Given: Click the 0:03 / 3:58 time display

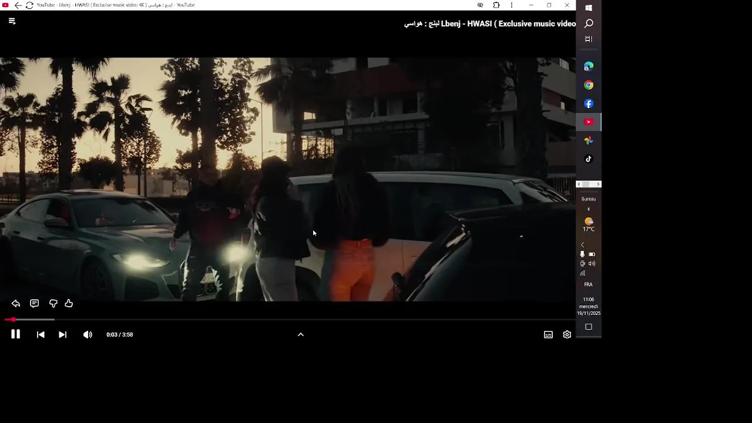Looking at the screenshot, I should click(120, 334).
